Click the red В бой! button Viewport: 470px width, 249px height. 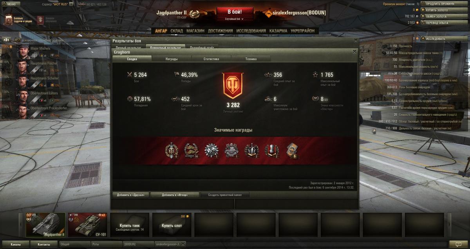coord(235,12)
